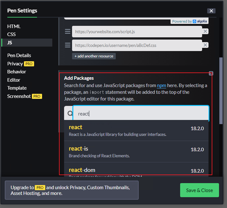This screenshot has width=227, height=208.
Task: Remove the codepen.io aBcDef.css resource row
Action: pyautogui.click(x=205, y=45)
